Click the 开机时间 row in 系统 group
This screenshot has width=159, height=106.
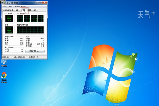point(35,44)
